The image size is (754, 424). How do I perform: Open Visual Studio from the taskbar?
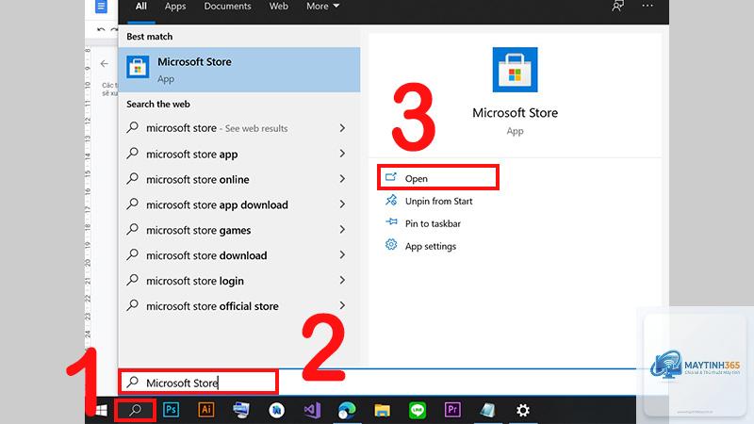pos(312,410)
